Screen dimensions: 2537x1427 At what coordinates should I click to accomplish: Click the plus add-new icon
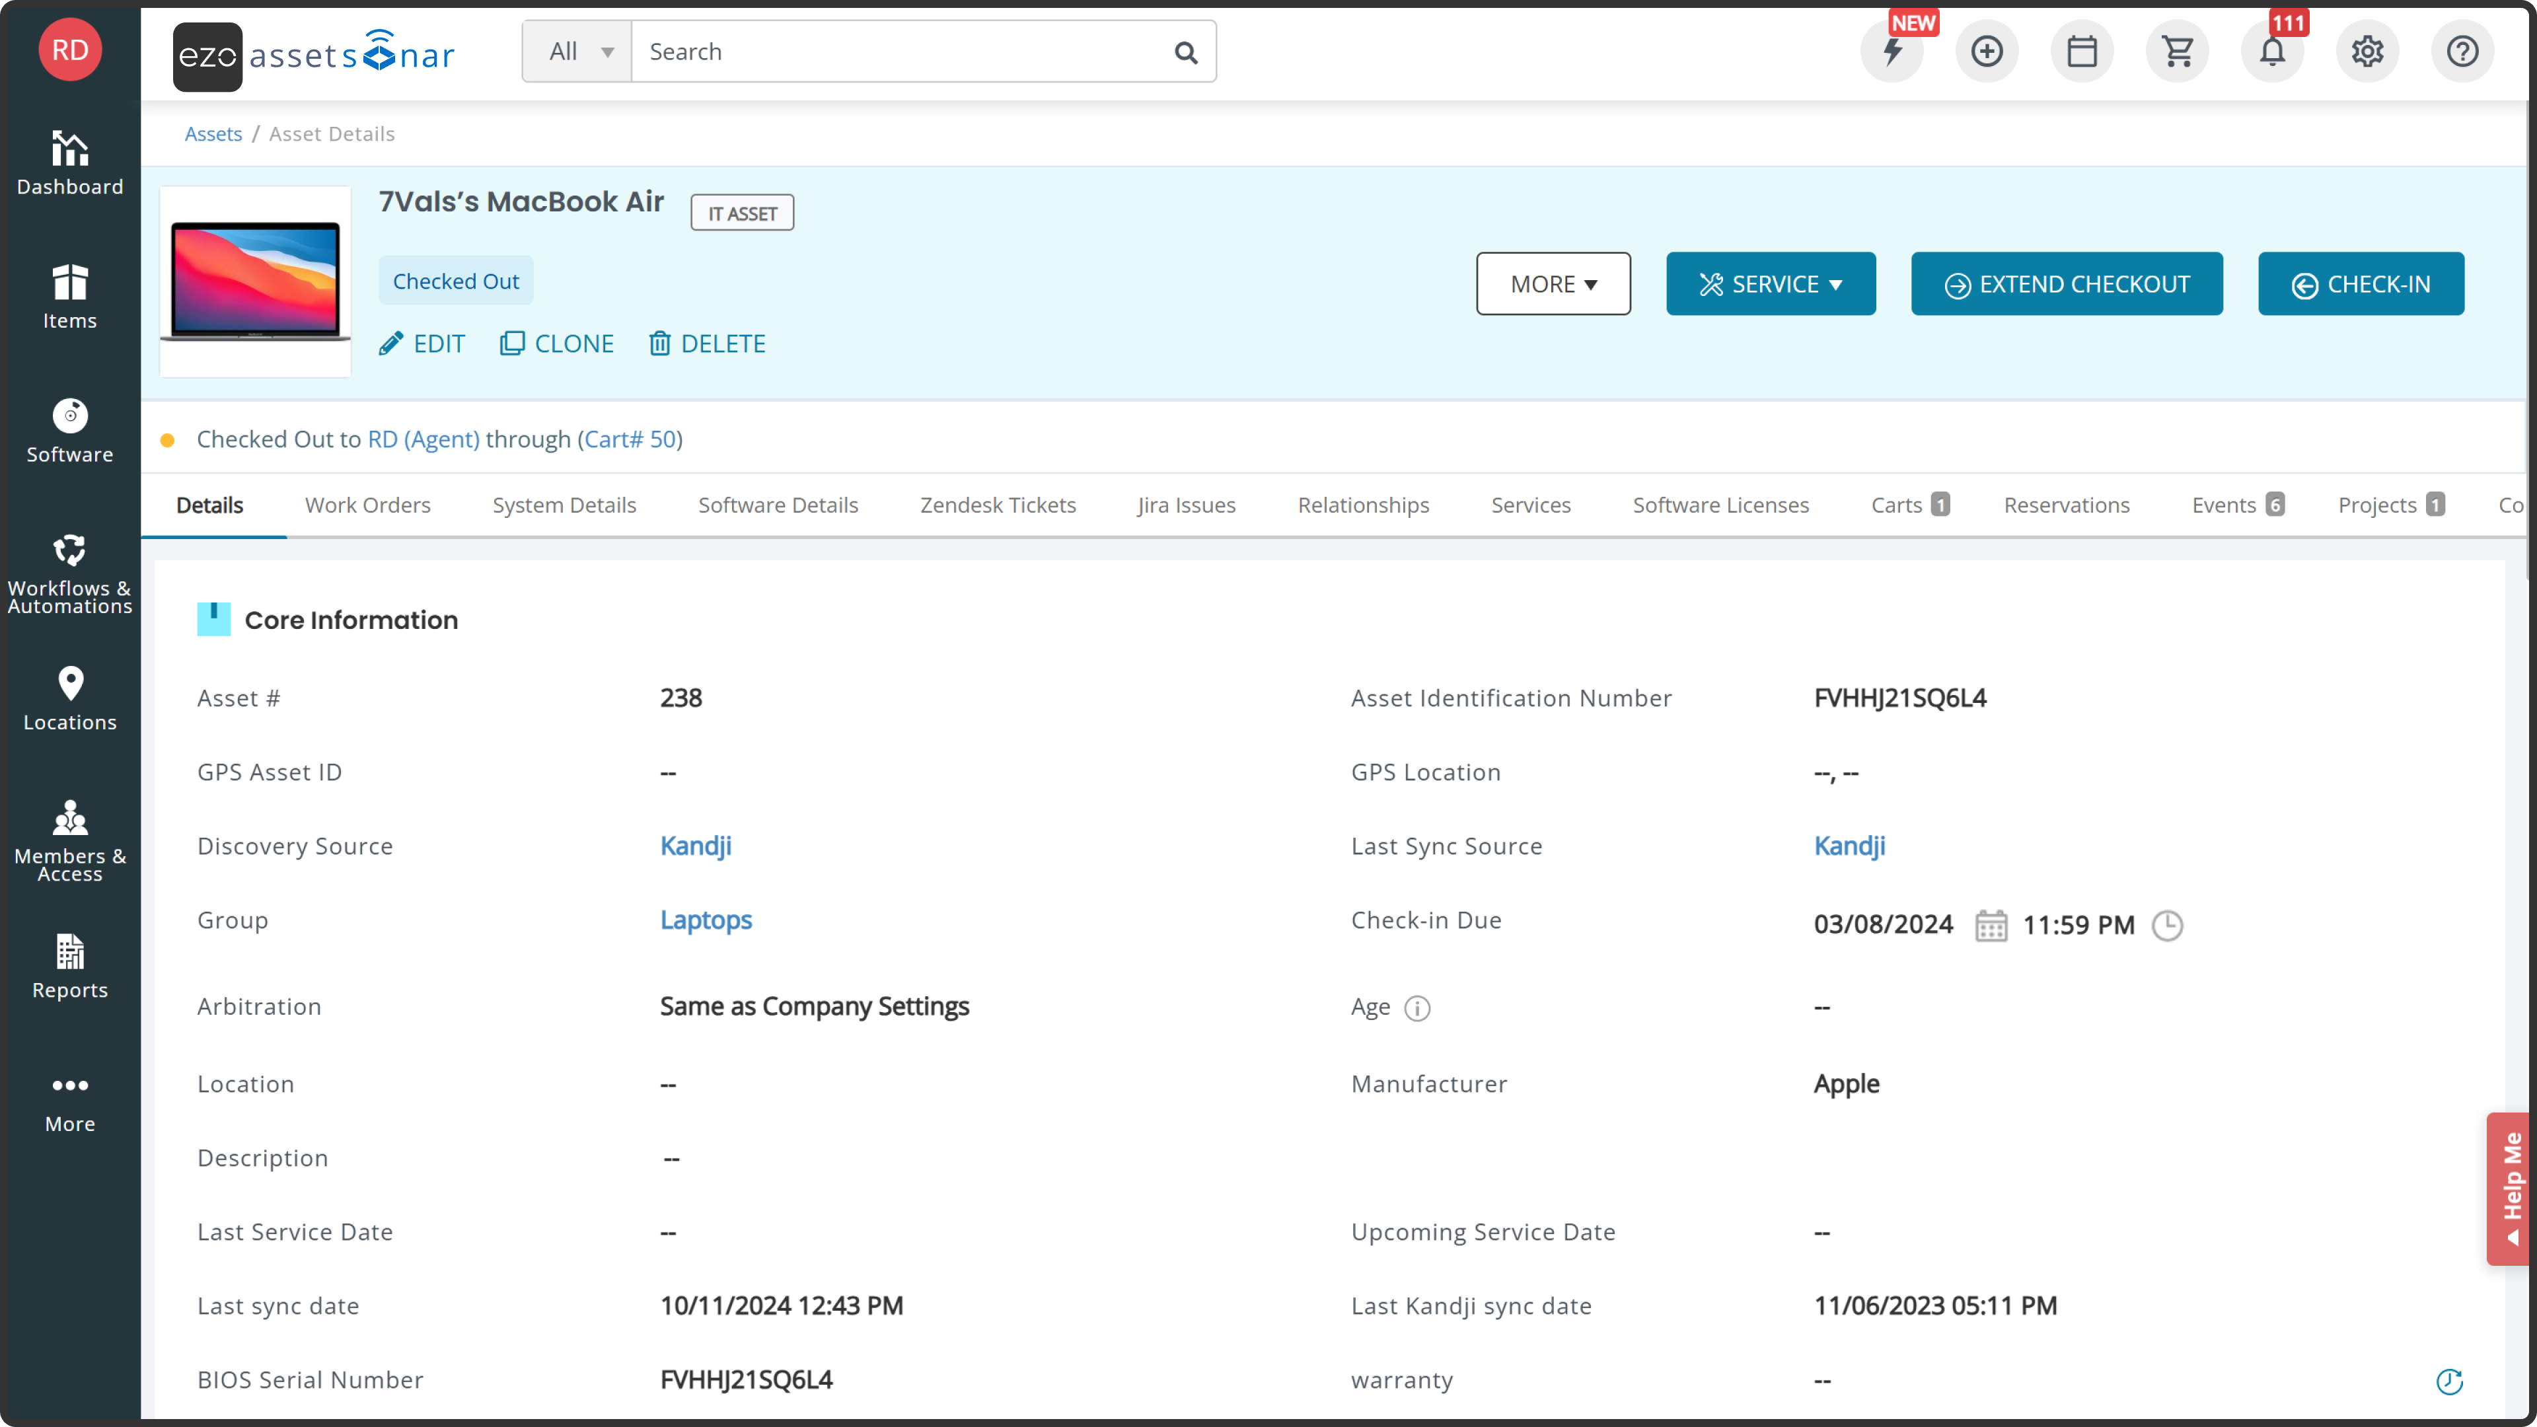click(x=1987, y=52)
